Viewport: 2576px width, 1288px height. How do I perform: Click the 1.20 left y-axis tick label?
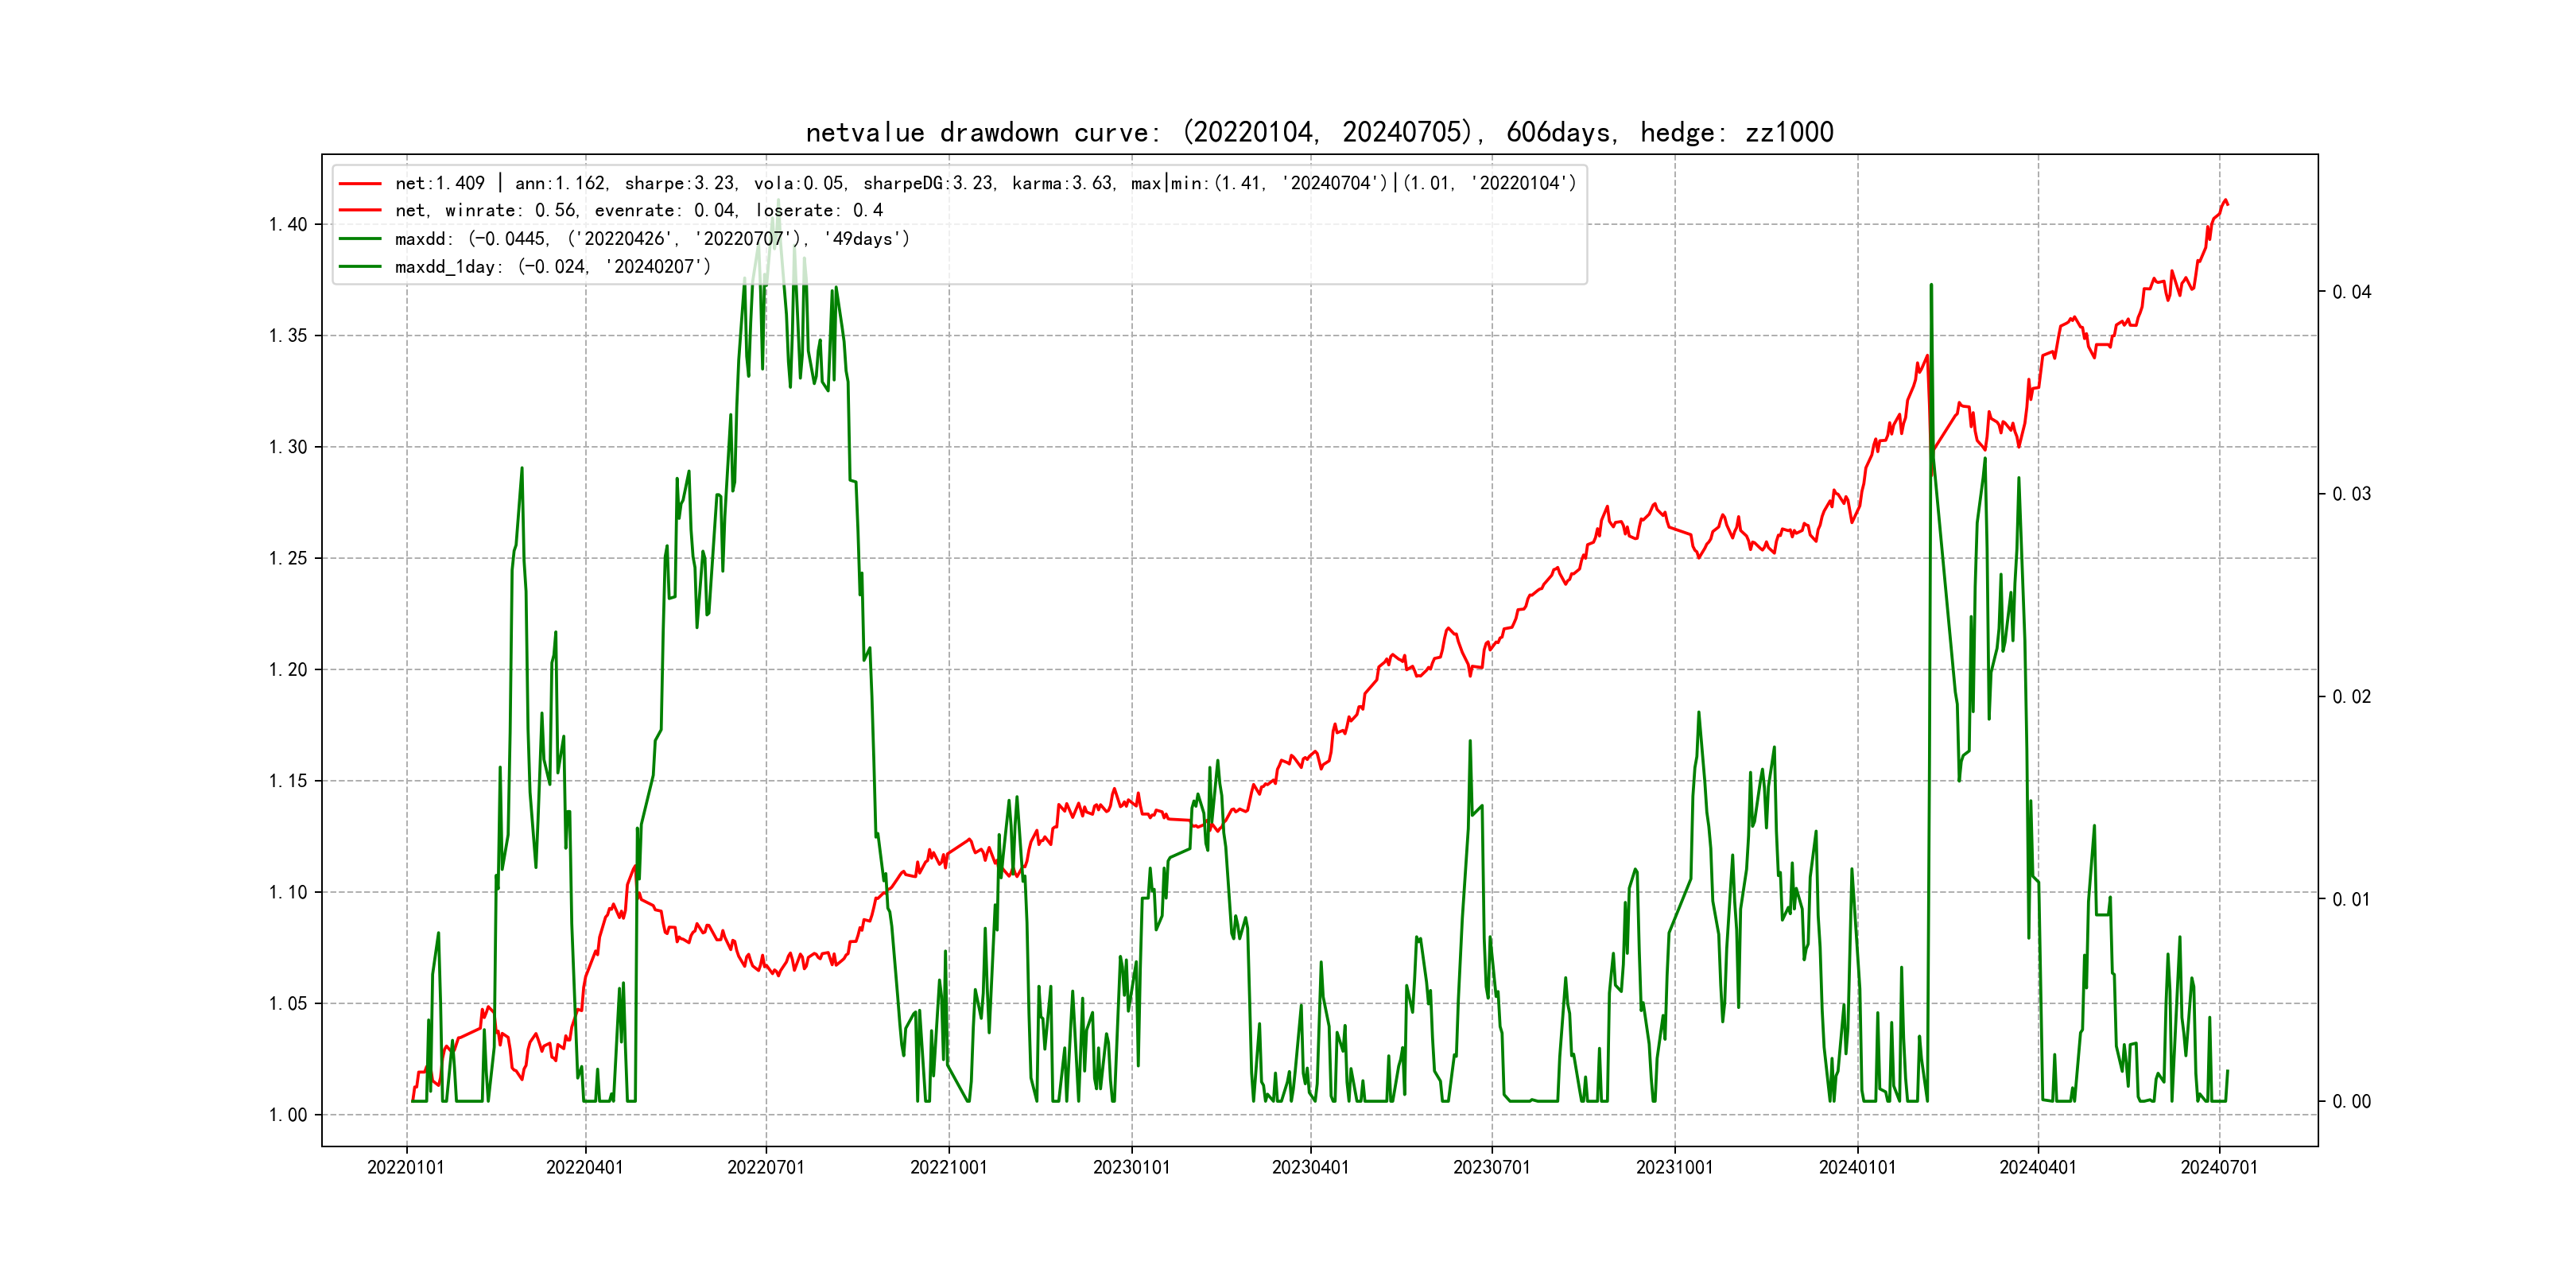click(288, 669)
